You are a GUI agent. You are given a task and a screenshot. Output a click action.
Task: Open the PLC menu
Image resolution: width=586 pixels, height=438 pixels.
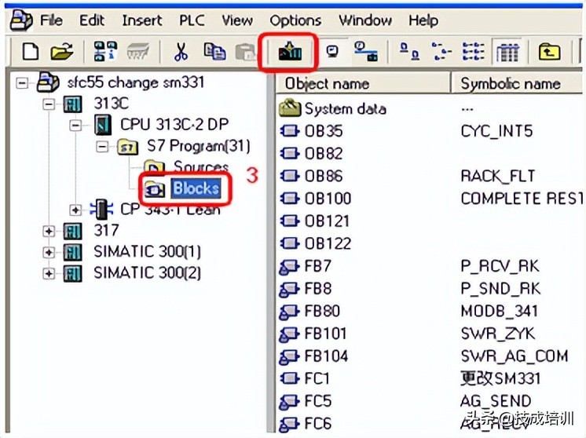pos(192,20)
